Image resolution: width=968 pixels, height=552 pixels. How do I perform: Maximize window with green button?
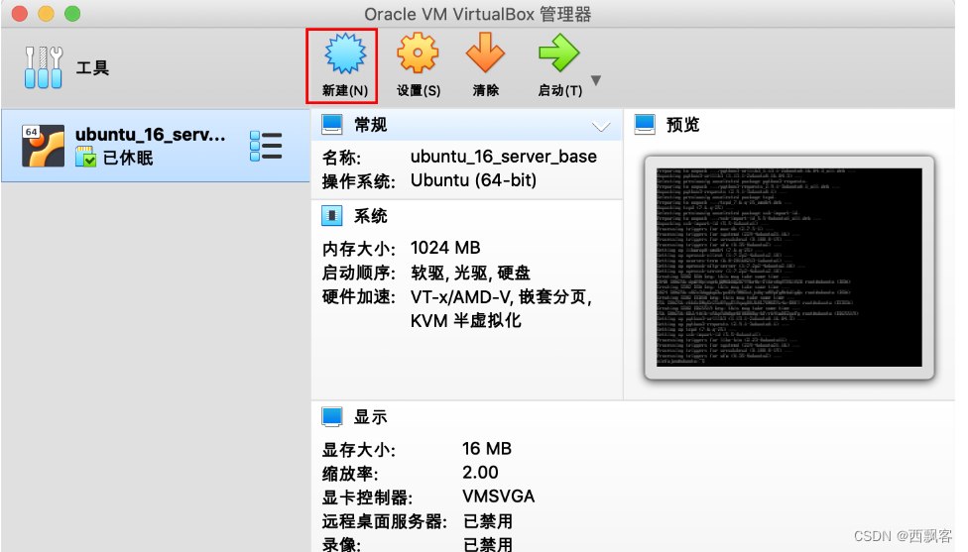coord(72,13)
